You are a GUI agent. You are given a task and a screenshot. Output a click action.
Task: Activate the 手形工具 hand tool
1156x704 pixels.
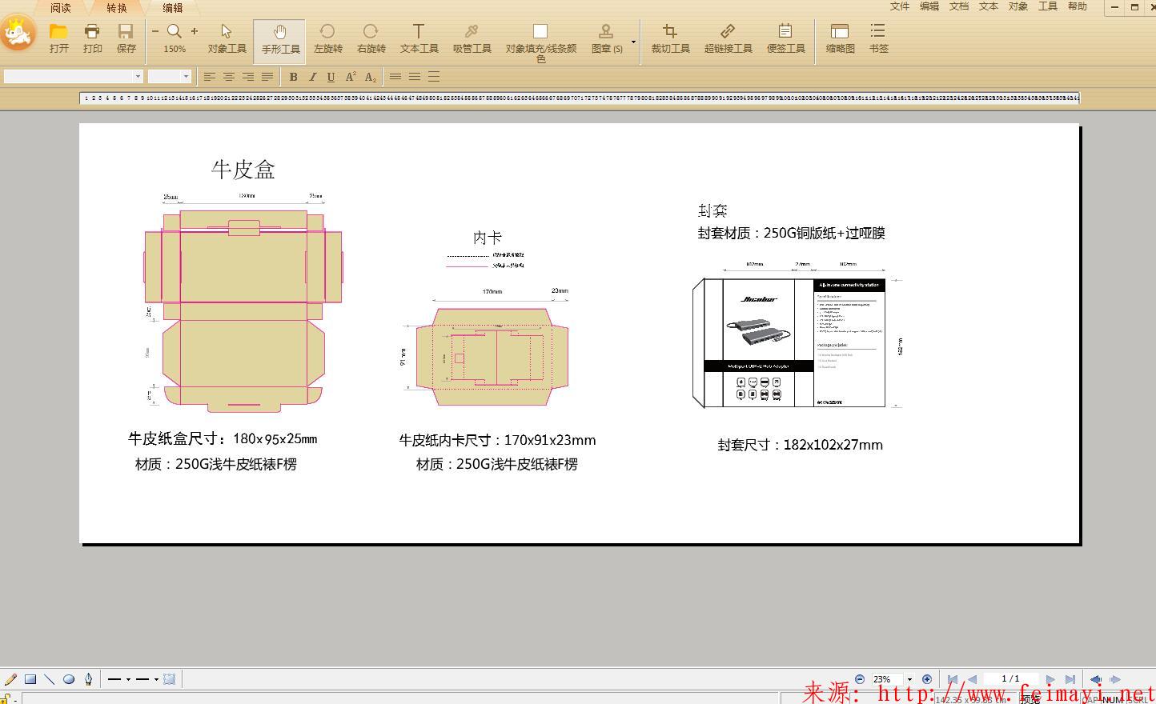[279, 38]
